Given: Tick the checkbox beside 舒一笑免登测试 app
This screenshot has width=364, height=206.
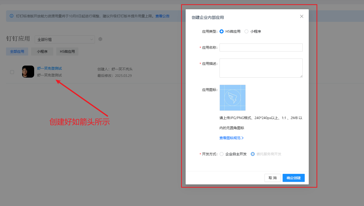Looking at the screenshot, I should tap(12, 72).
